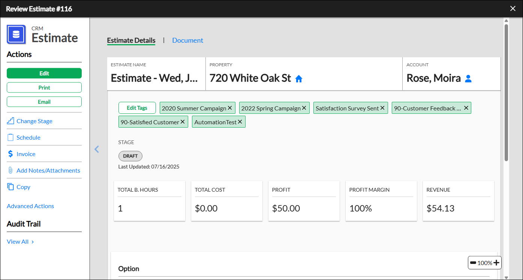Click the Revenue $54.13 value

click(441, 209)
